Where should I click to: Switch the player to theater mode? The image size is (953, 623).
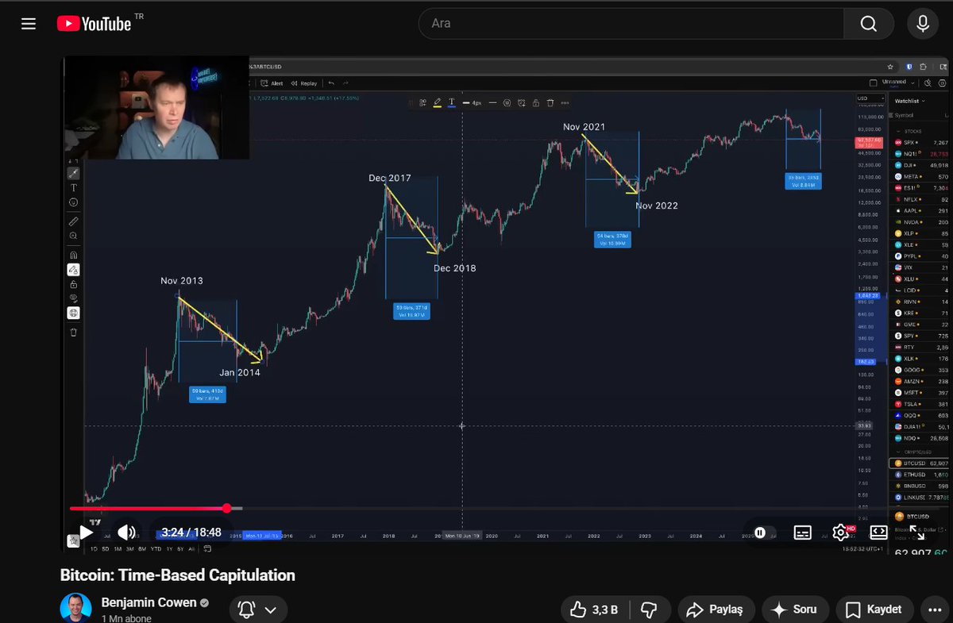(x=878, y=533)
